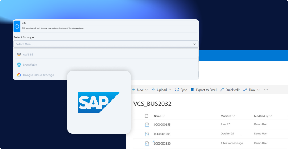Open file 0000000255

162,125
